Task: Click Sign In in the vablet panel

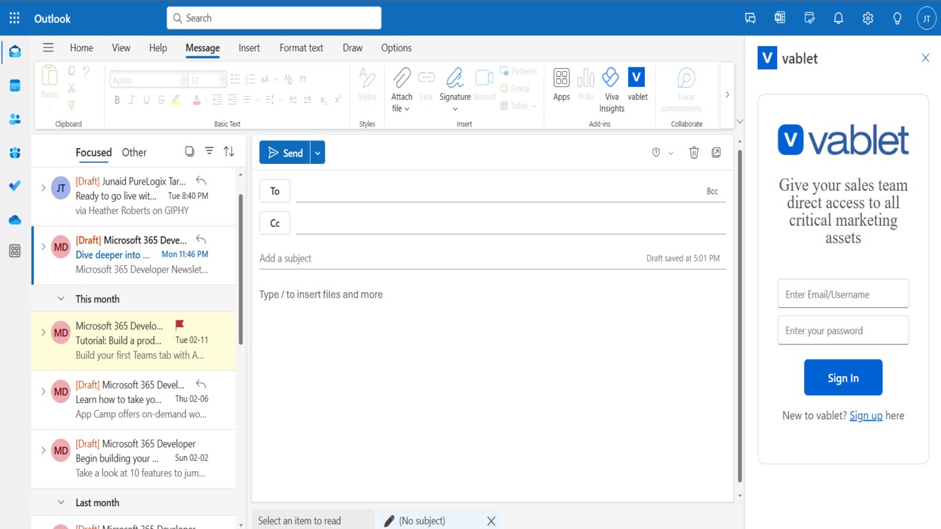Action: (843, 377)
